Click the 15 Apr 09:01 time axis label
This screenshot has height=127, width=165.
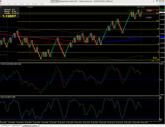[12, 123]
